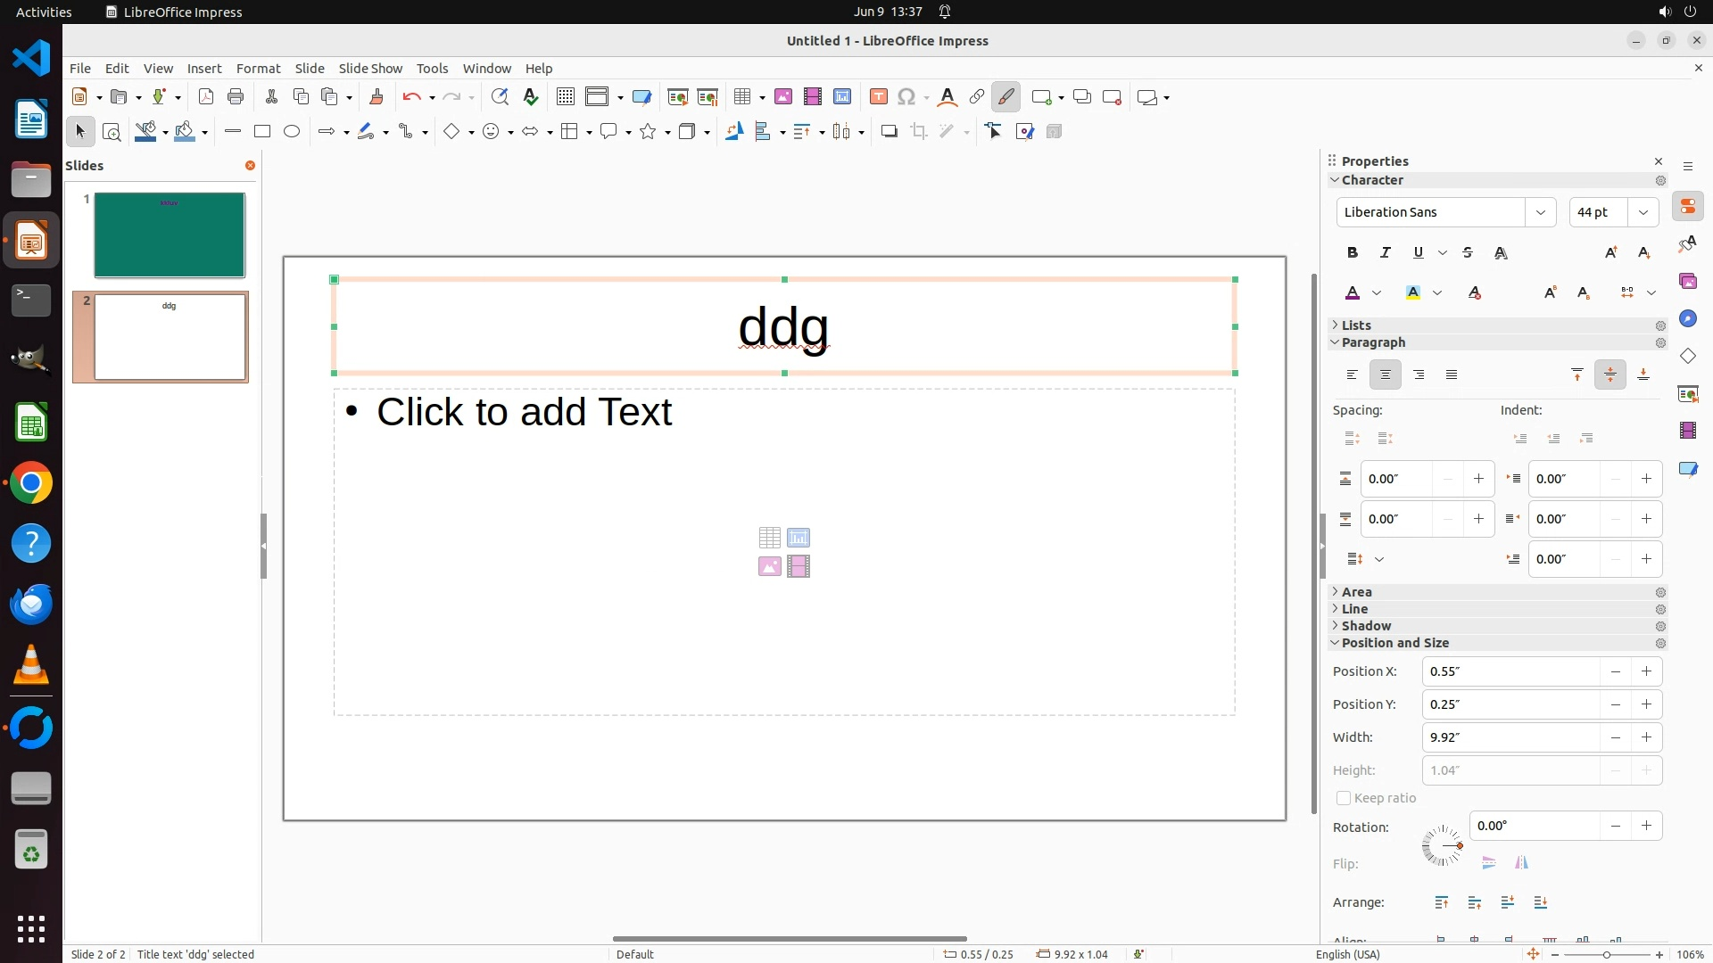Open the font name dropdown

coord(1540,212)
